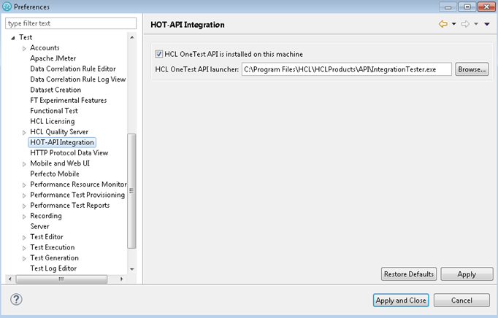Expand the Performance Test Reports node
Screen dimensions: 498x318
tap(24, 206)
